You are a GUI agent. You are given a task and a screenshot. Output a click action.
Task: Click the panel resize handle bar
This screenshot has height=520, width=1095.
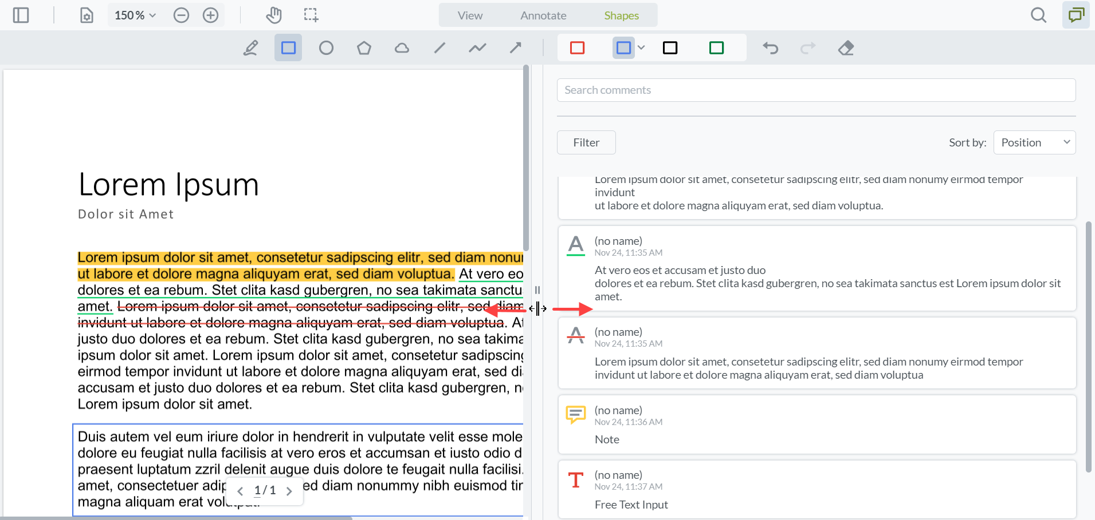tap(537, 291)
